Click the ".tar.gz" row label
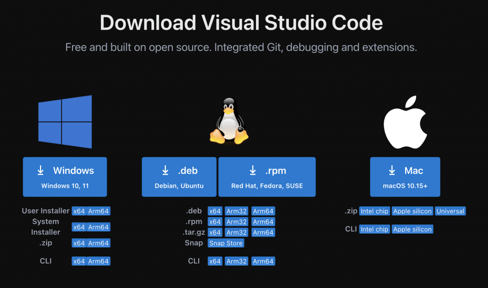 coord(193,232)
